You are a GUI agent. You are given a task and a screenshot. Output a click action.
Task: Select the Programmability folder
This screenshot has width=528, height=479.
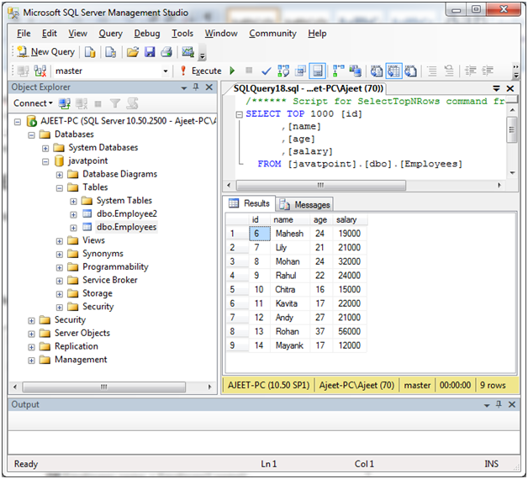115,267
